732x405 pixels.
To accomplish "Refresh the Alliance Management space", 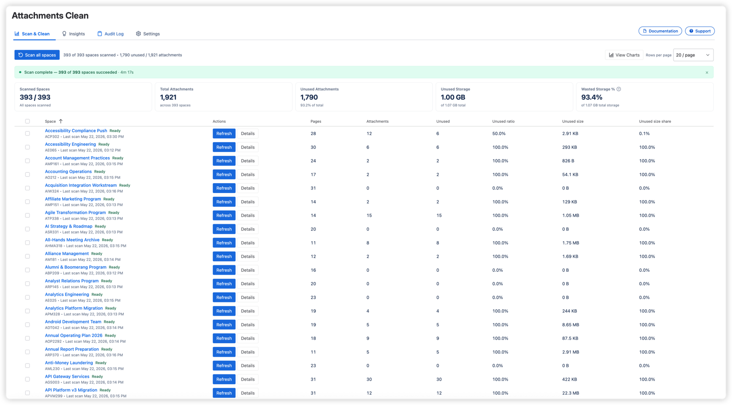I will pyautogui.click(x=224, y=256).
